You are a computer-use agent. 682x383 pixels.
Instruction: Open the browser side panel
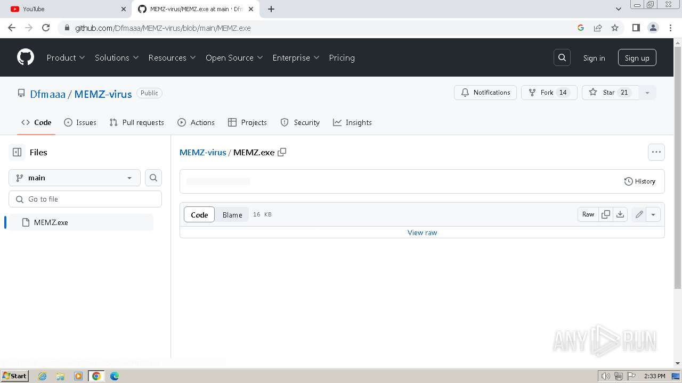tap(636, 28)
